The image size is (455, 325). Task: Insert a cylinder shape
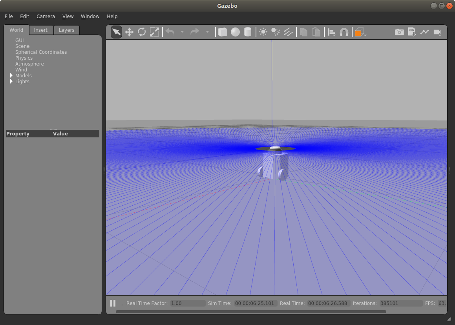[x=248, y=32]
